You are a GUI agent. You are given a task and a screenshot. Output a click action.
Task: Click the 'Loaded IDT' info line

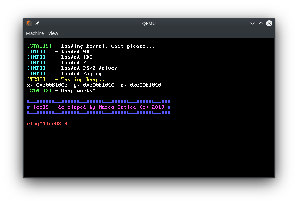coord(77,57)
